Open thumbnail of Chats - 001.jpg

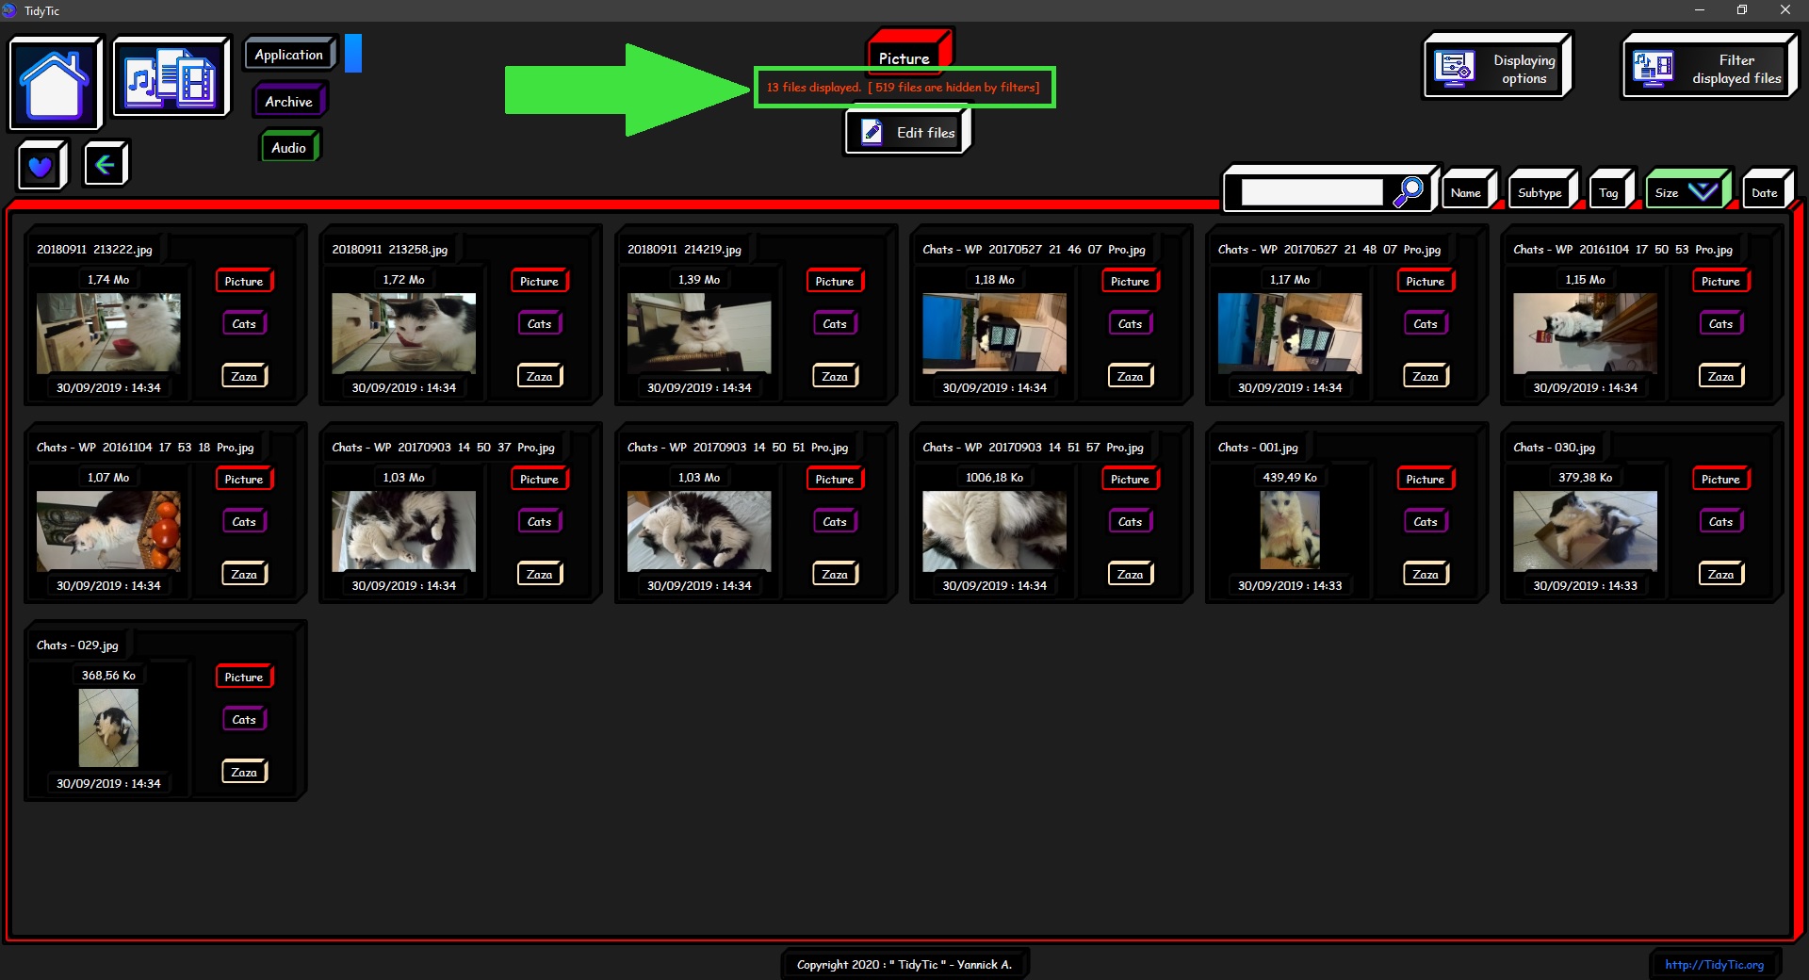1290,531
